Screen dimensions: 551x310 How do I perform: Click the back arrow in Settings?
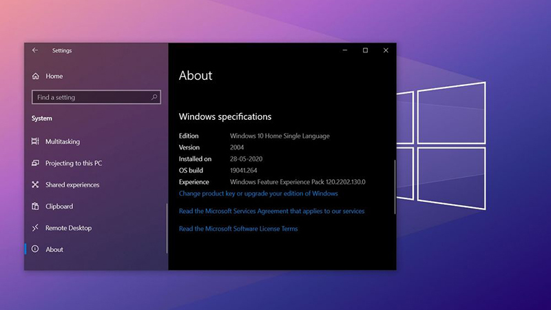(35, 50)
